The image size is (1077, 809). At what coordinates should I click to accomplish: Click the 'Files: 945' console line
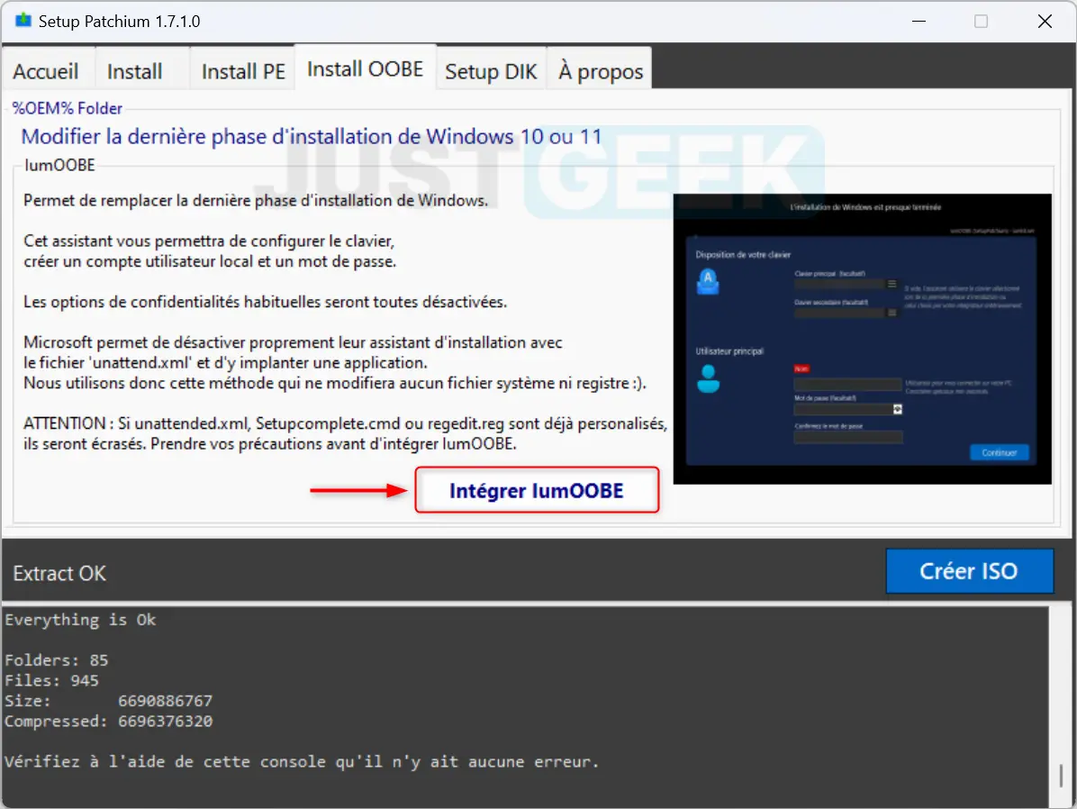[51, 680]
